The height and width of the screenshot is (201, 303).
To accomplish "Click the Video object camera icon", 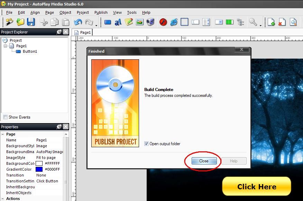I will [x=150, y=22].
